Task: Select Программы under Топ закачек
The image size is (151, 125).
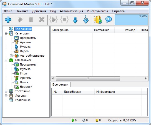Action: [x=28, y=64]
